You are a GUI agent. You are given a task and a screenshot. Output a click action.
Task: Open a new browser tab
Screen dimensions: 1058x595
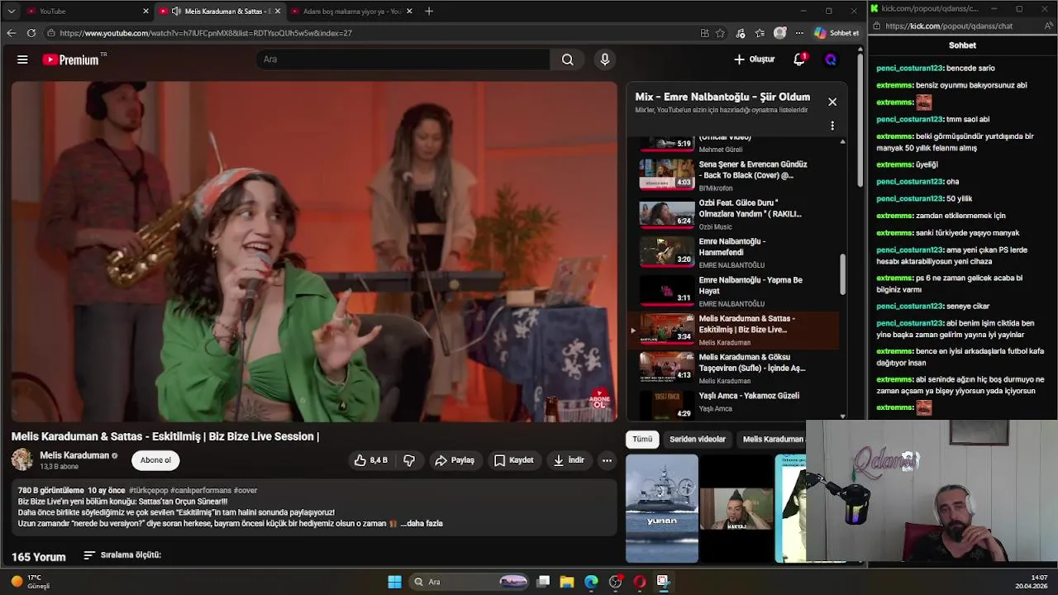click(428, 11)
